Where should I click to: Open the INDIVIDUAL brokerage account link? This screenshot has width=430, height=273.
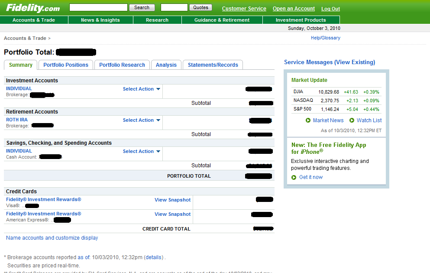click(19, 88)
